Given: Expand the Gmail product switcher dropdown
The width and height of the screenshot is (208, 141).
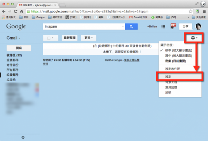Looking at the screenshot, I should point(13,38).
